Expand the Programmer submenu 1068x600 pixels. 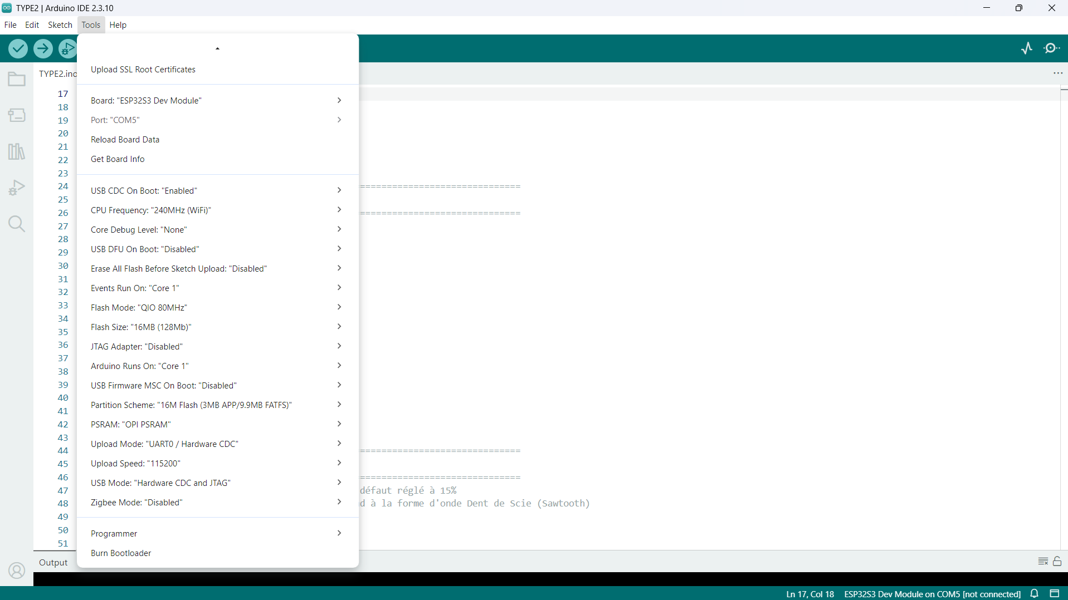[x=218, y=534]
